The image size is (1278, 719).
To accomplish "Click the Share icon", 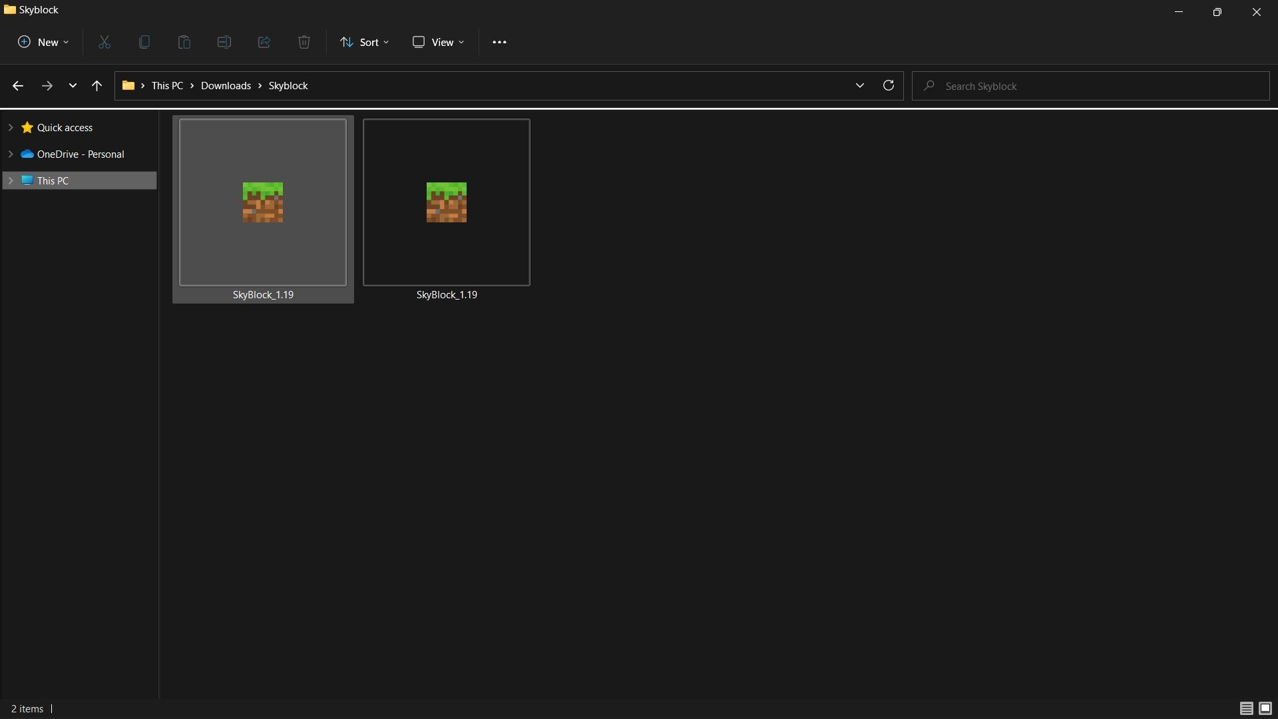I will (264, 42).
